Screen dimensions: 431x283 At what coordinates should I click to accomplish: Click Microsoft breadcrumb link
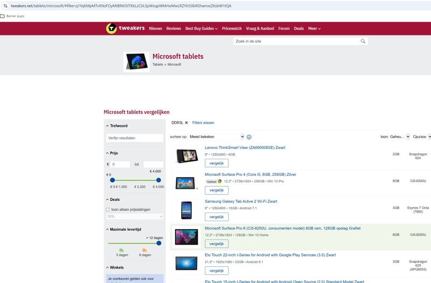point(174,65)
